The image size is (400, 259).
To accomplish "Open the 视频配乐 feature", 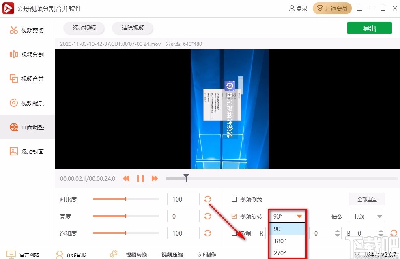I will pos(27,103).
